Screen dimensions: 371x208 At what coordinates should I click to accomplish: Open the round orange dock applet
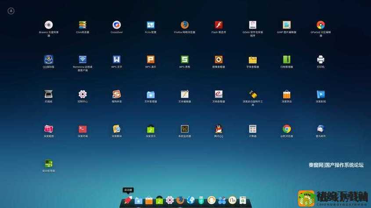click(212, 200)
